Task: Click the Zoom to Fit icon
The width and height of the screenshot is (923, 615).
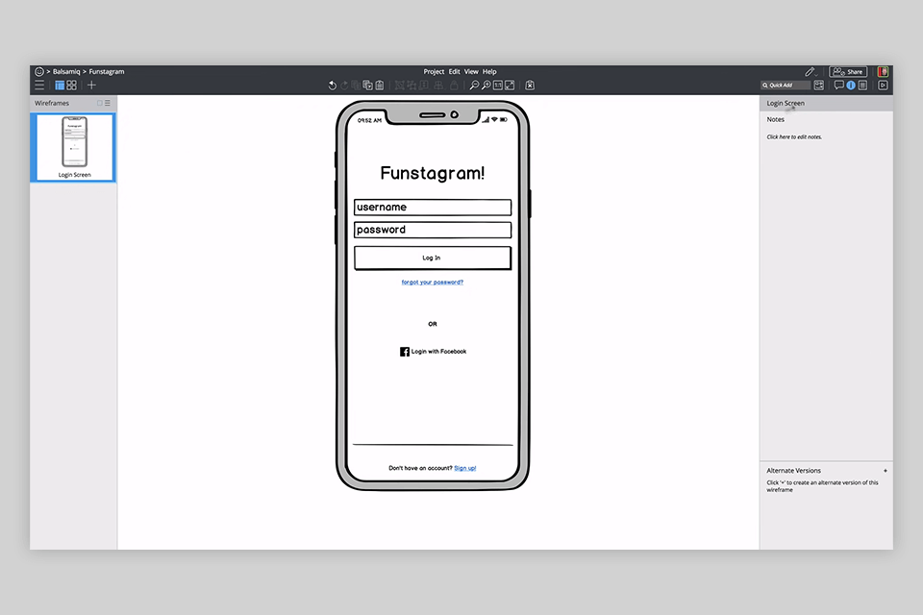Action: coord(510,86)
